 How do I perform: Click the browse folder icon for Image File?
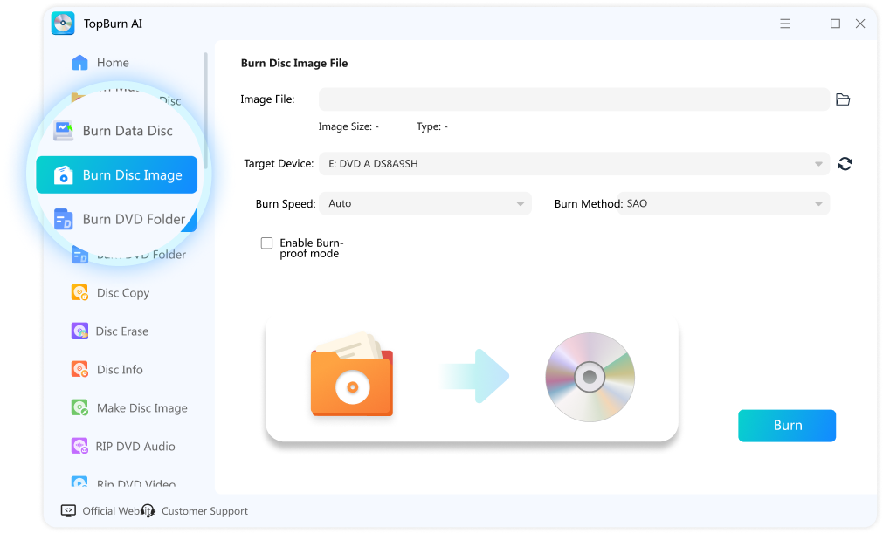pyautogui.click(x=842, y=99)
